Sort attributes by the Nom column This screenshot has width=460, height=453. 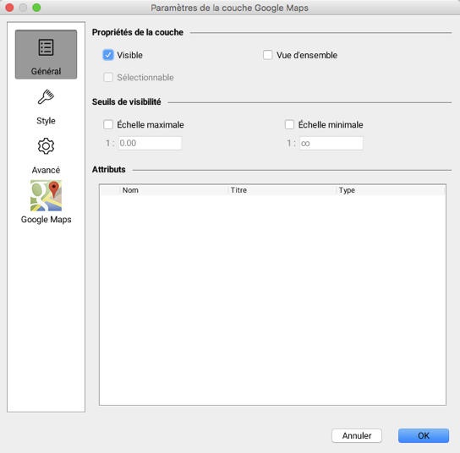(174, 190)
